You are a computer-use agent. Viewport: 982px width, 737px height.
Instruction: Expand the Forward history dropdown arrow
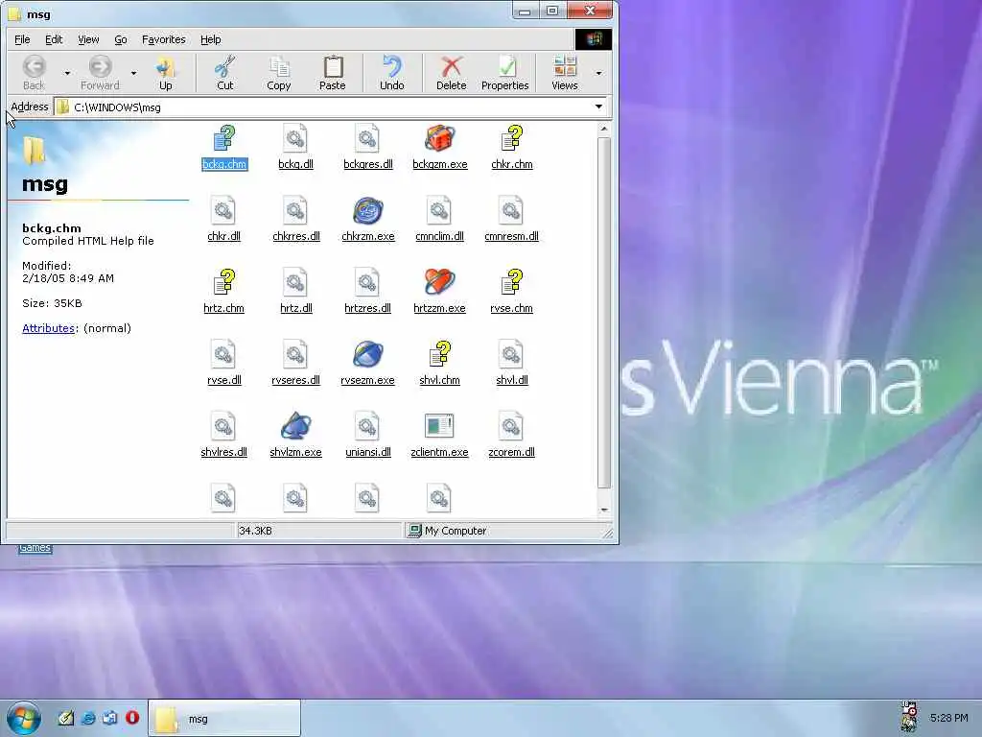[133, 73]
